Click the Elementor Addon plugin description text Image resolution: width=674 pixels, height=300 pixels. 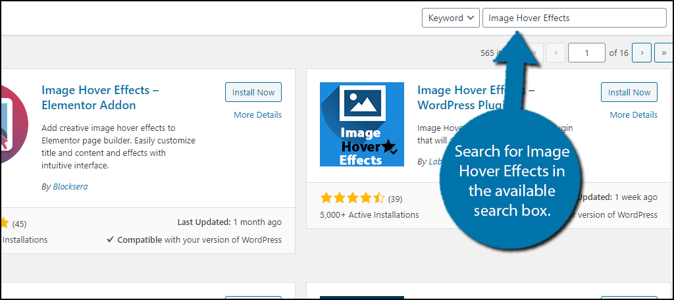point(118,147)
